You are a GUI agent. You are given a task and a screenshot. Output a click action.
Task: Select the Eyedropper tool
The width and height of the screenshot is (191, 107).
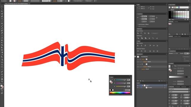pos(2,55)
